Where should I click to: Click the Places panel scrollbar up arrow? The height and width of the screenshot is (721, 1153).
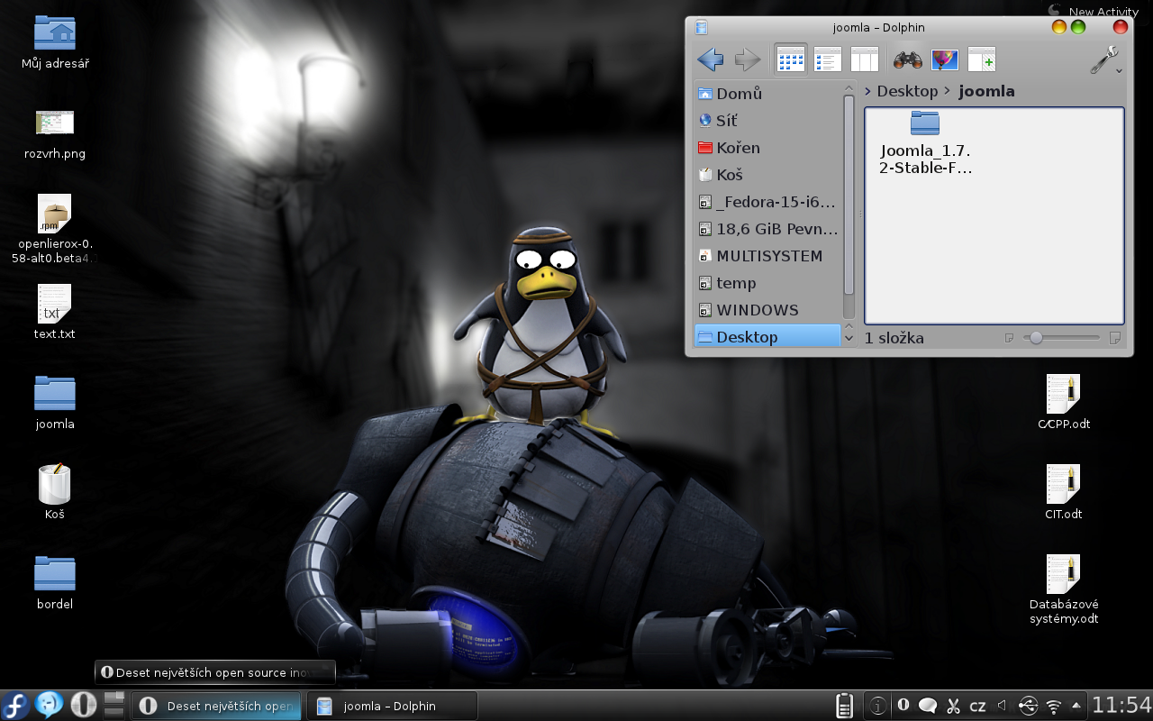pyautogui.click(x=849, y=87)
